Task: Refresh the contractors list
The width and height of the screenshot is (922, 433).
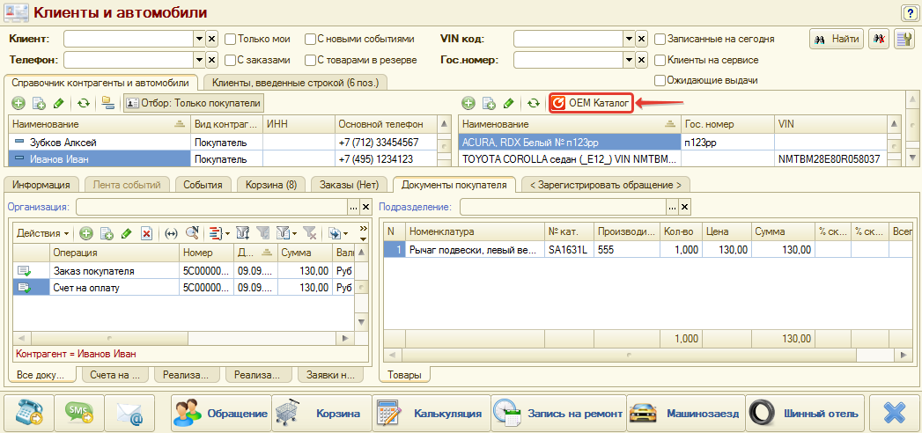Action: coord(83,103)
